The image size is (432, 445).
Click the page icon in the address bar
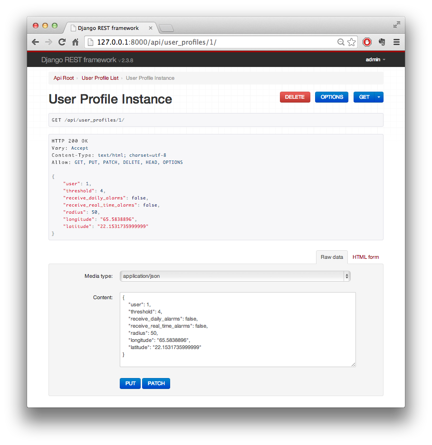[90, 42]
